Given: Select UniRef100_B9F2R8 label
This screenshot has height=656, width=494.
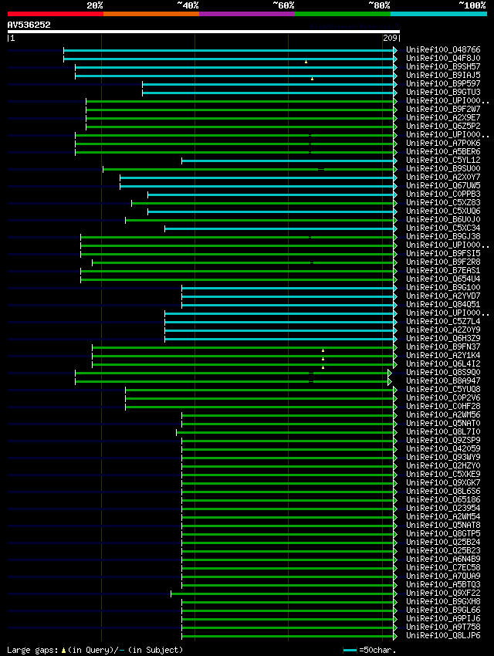Looking at the screenshot, I should [x=443, y=262].
